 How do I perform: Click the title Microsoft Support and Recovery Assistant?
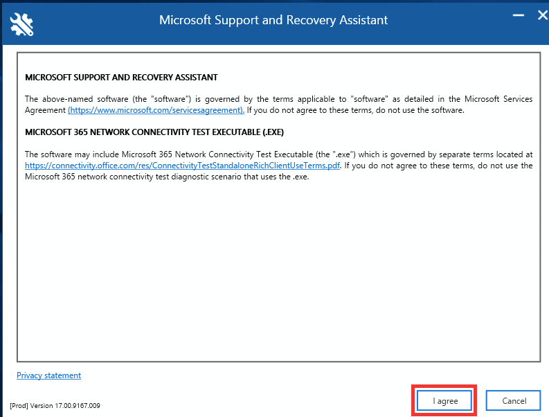(273, 20)
